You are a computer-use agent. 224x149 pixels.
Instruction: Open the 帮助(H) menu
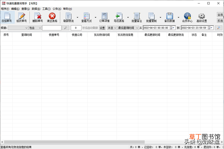coord(68,9)
